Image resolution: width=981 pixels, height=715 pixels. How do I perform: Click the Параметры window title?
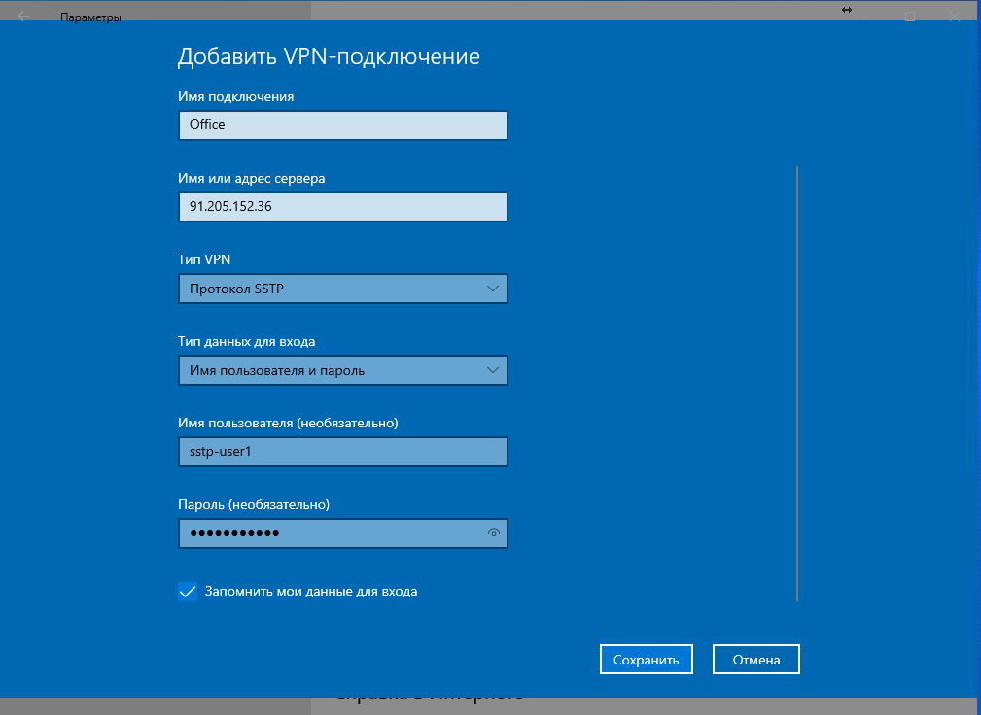(90, 17)
